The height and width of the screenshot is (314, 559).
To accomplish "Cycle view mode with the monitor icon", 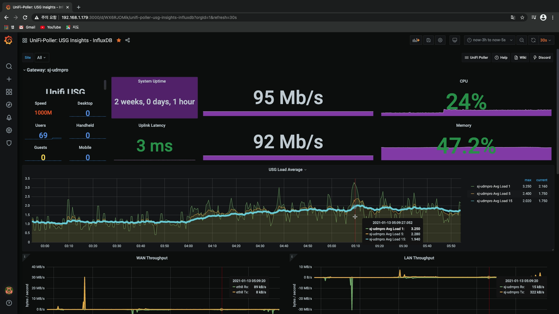I will coord(454,40).
